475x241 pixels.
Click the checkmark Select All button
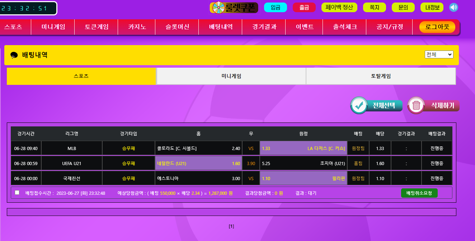[376, 106]
